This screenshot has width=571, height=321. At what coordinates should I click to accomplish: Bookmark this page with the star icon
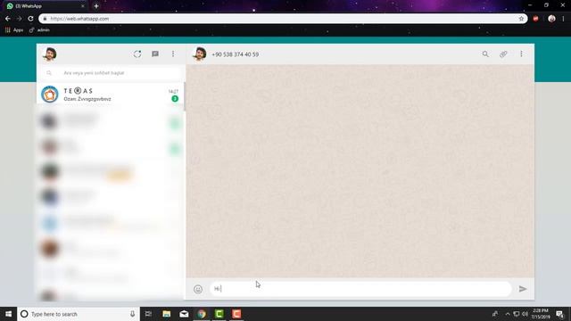click(x=521, y=19)
